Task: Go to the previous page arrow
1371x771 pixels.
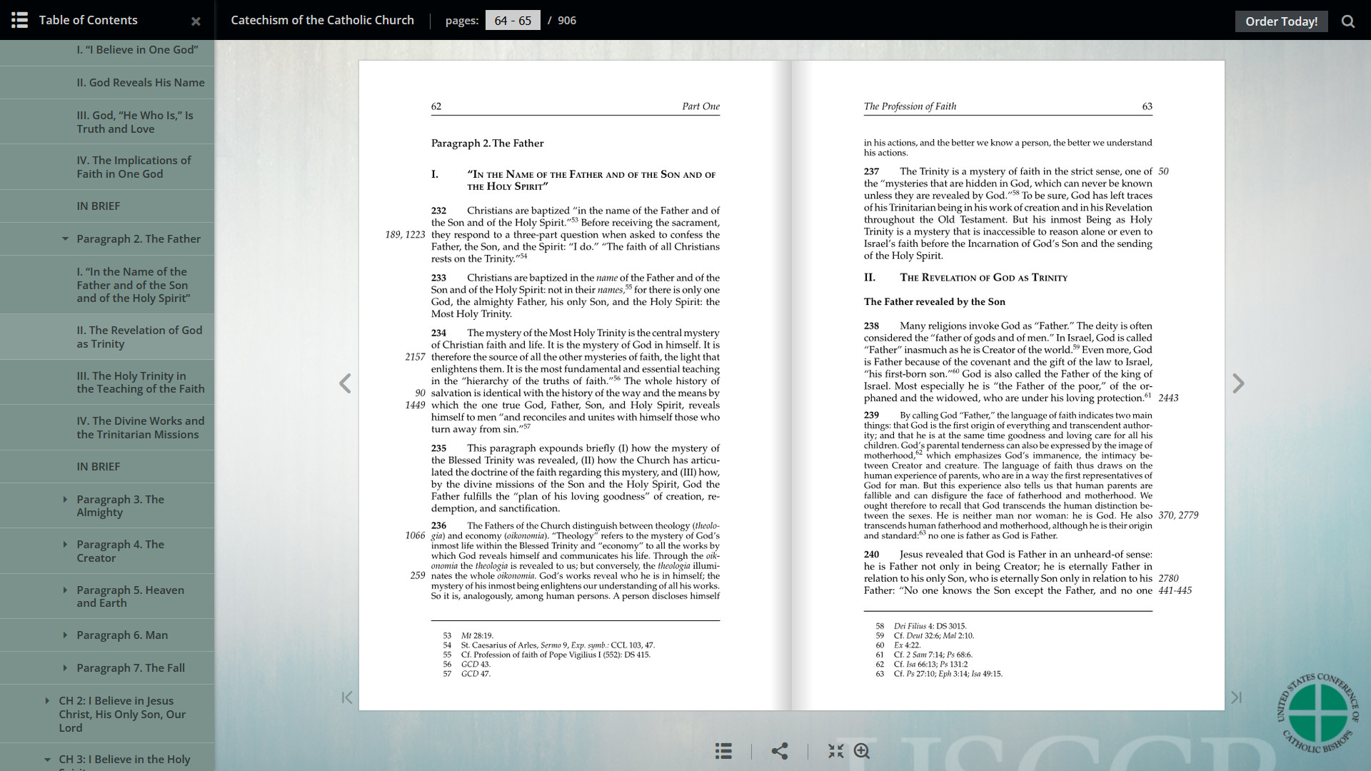Action: click(x=345, y=383)
